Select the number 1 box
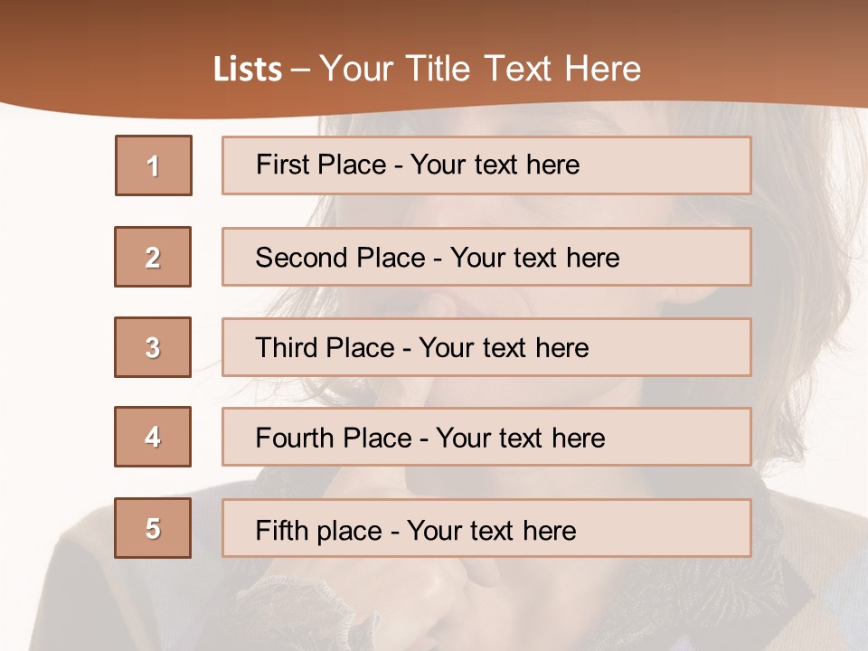Screen dimensions: 868x651 point(153,165)
